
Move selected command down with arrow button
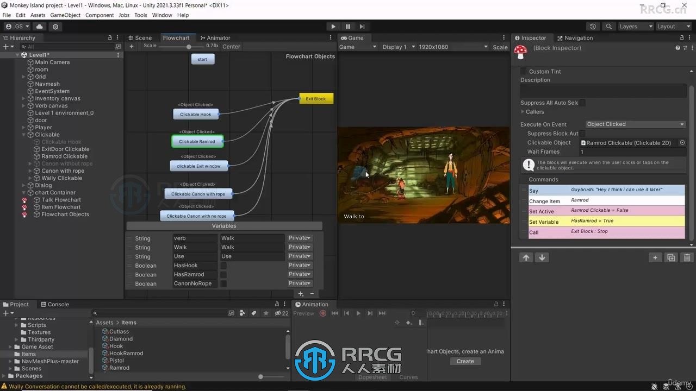[x=542, y=257]
